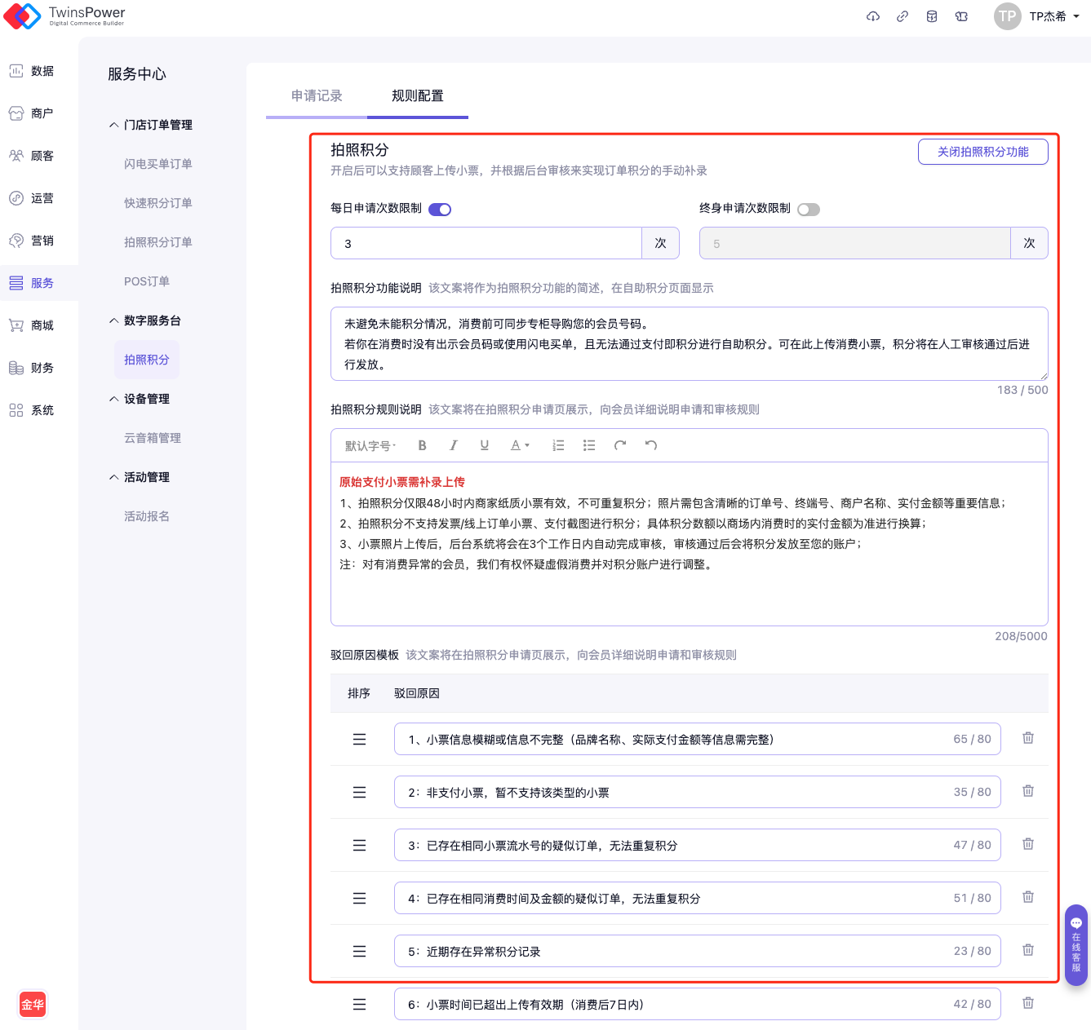Click drag handle for rejection reason 2

tap(359, 792)
